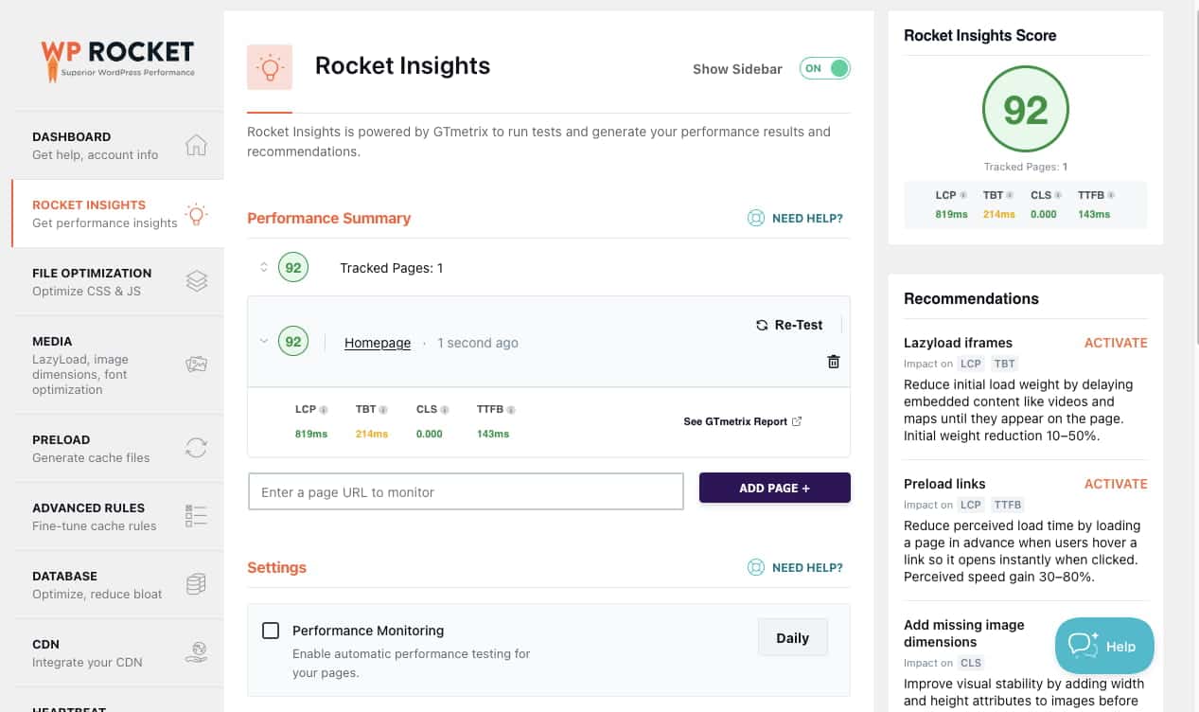
Task: Open the Homepage link
Action: (378, 343)
